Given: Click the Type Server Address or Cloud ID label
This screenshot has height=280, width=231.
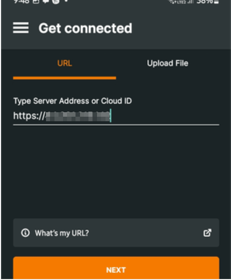Looking at the screenshot, I should (x=72, y=101).
